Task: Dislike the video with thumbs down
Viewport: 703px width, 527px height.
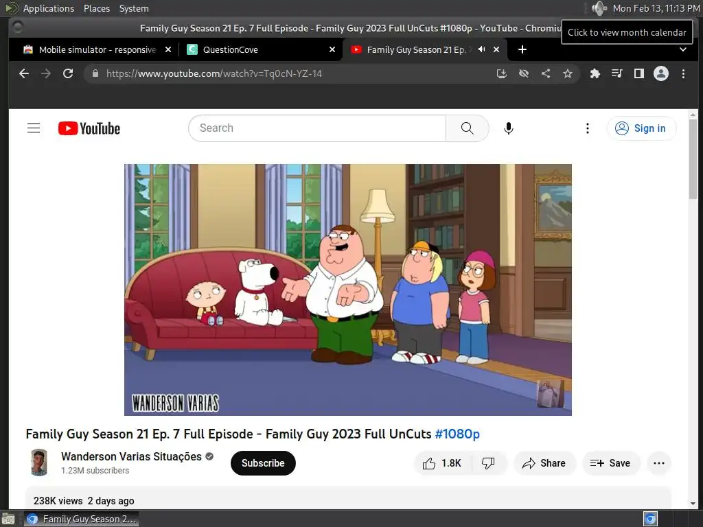Action: pos(488,463)
